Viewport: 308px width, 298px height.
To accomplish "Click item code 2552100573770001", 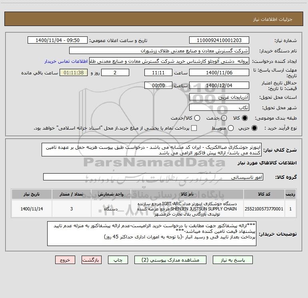I will coord(264,209).
